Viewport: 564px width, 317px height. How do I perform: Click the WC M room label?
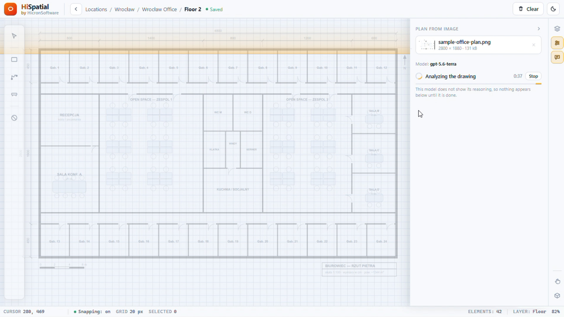(x=218, y=112)
